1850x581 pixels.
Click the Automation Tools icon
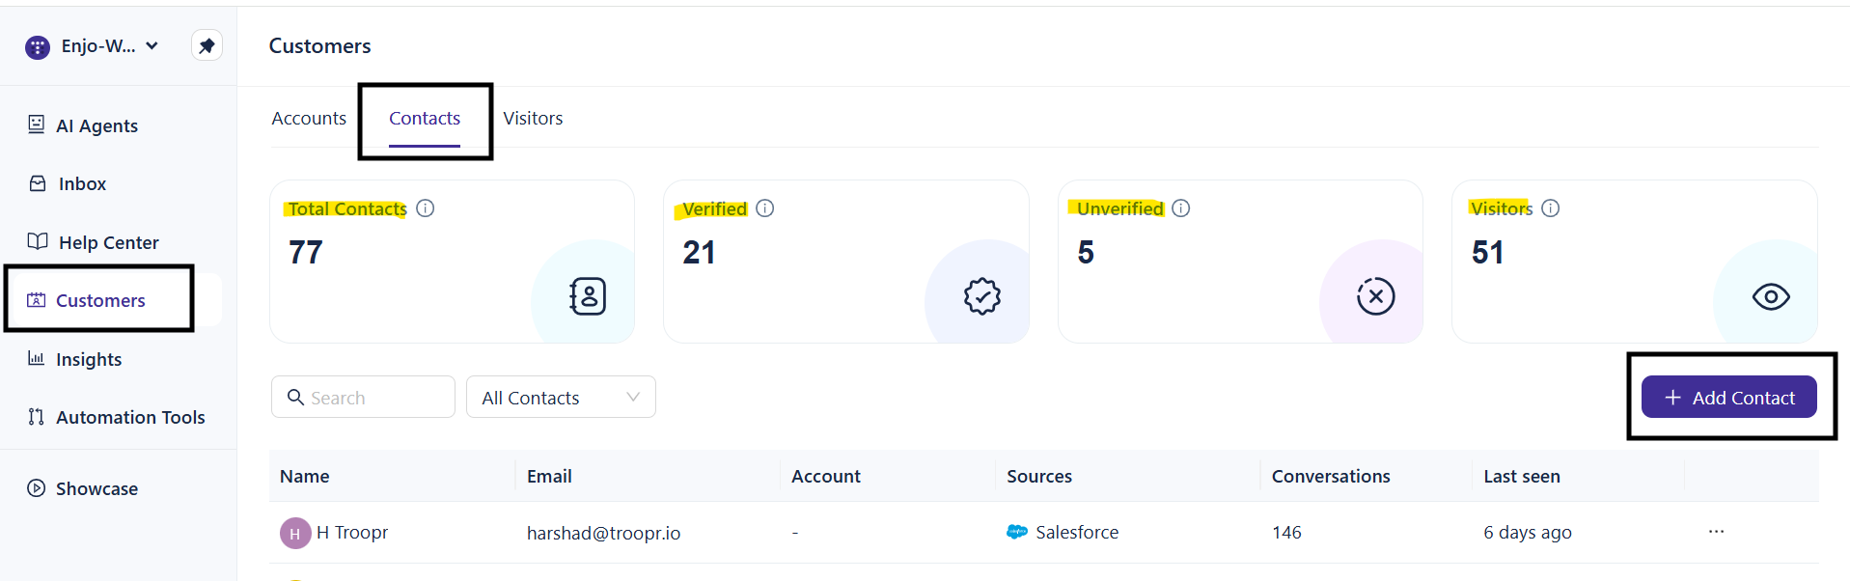pyautogui.click(x=37, y=417)
